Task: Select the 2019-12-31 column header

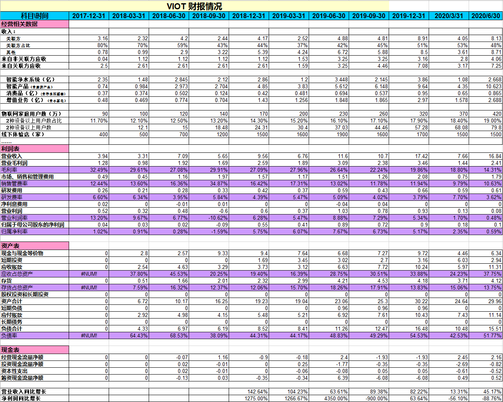Action: point(409,16)
